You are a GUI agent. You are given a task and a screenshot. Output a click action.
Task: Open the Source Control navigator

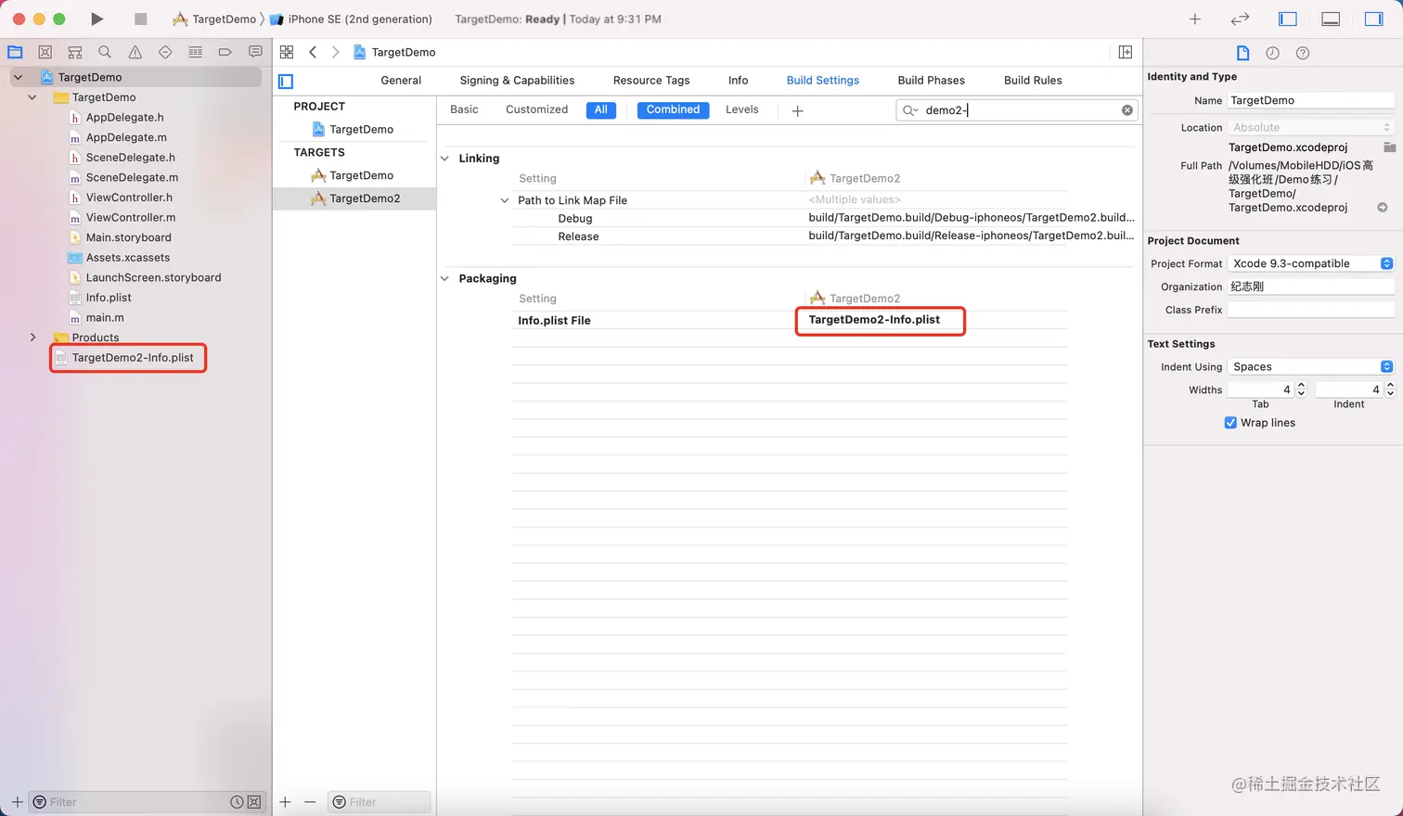45,52
